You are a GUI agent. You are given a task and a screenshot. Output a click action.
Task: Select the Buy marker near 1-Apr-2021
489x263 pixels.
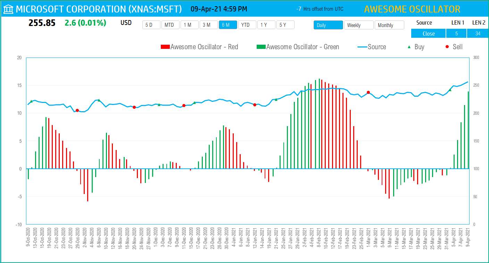(450, 90)
